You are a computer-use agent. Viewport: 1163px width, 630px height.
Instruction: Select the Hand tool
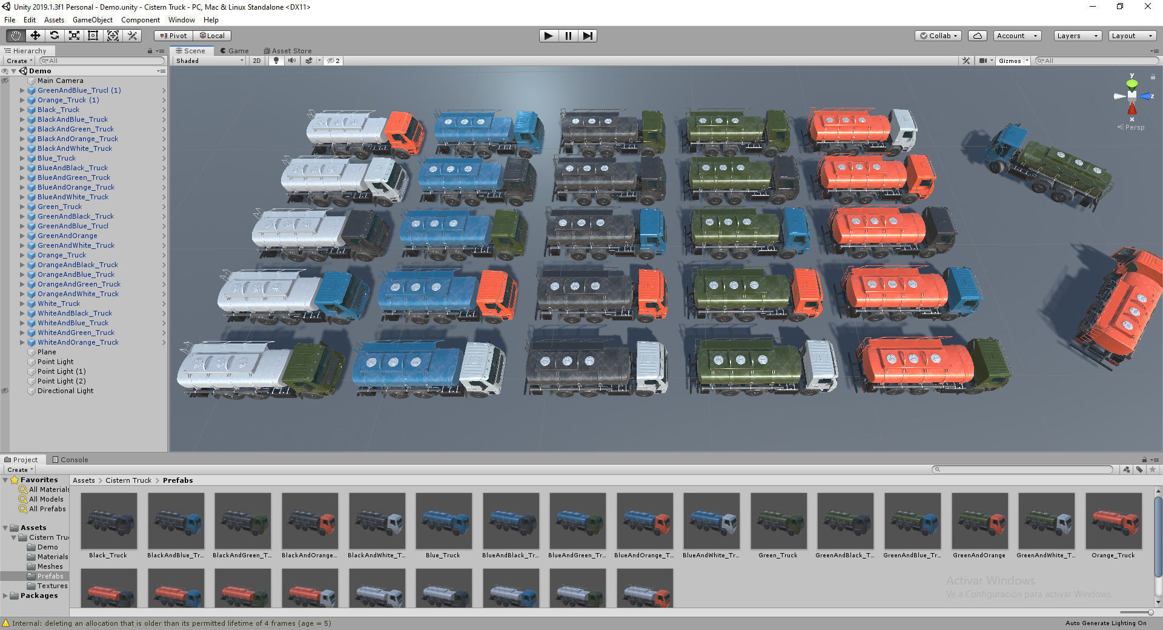16,36
